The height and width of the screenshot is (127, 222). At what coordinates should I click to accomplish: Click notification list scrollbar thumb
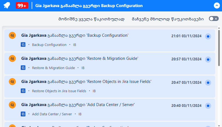[219, 48]
